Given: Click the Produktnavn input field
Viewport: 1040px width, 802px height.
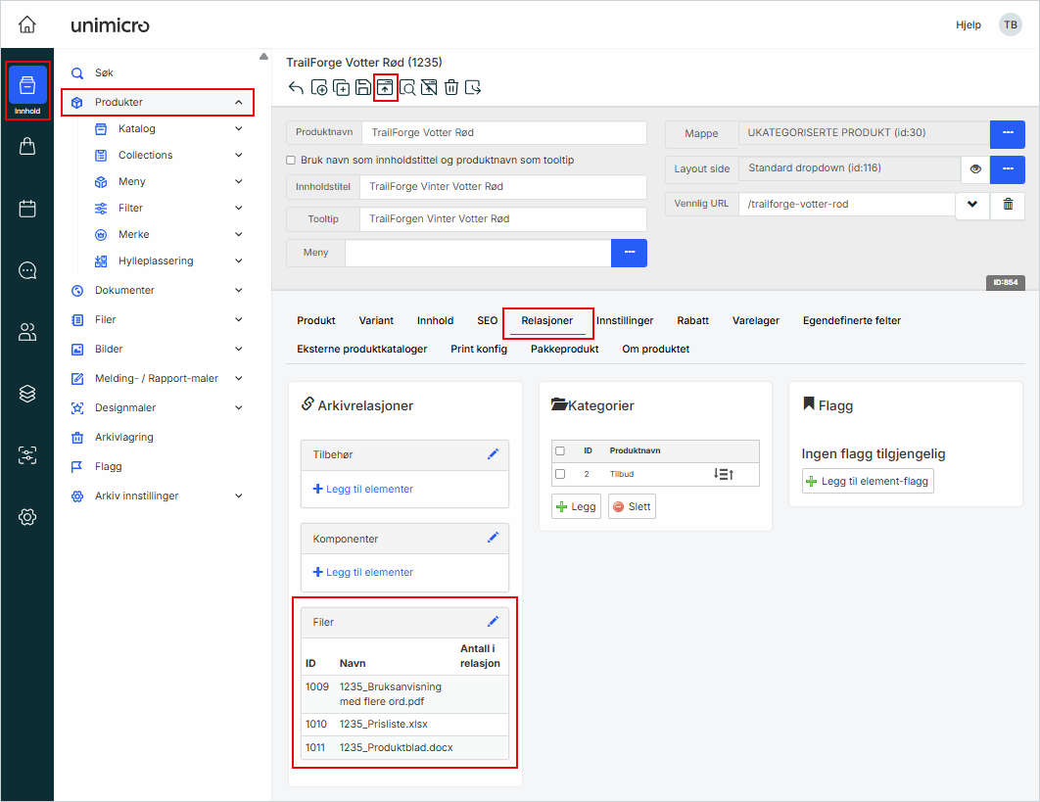Looking at the screenshot, I should pyautogui.click(x=503, y=132).
